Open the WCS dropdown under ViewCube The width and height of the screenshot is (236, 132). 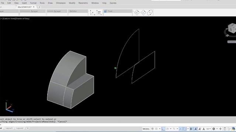(232, 42)
